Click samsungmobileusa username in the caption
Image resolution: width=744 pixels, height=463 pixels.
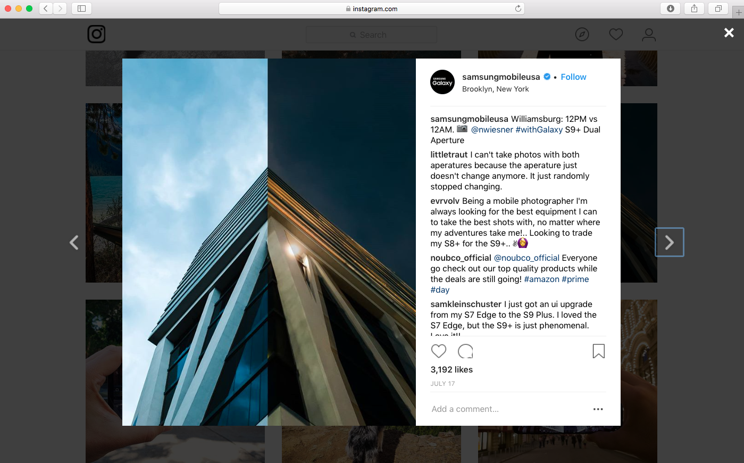[470, 119]
